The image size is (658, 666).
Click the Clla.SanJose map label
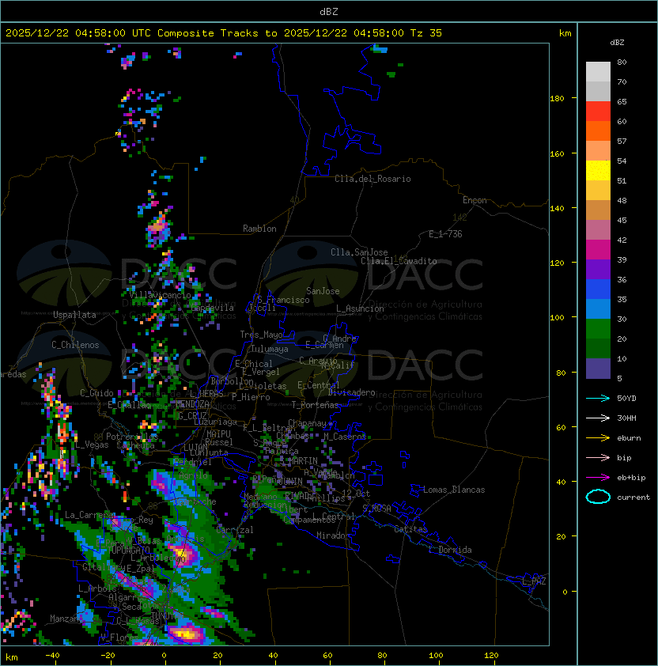[x=359, y=252]
